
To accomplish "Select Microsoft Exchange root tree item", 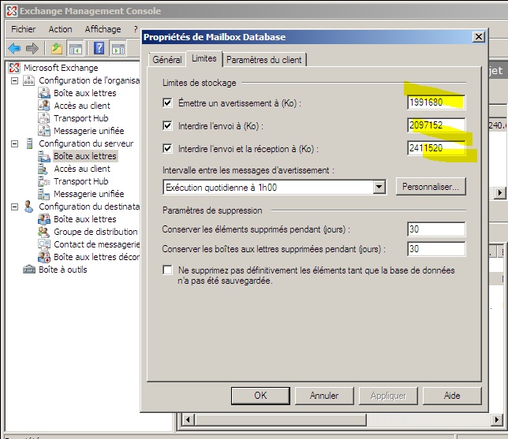I will pyautogui.click(x=61, y=68).
